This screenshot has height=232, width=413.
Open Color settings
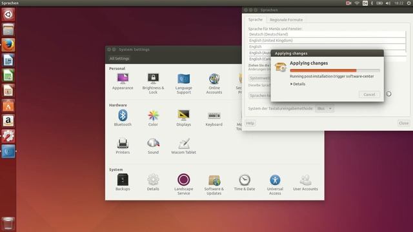pos(153,118)
